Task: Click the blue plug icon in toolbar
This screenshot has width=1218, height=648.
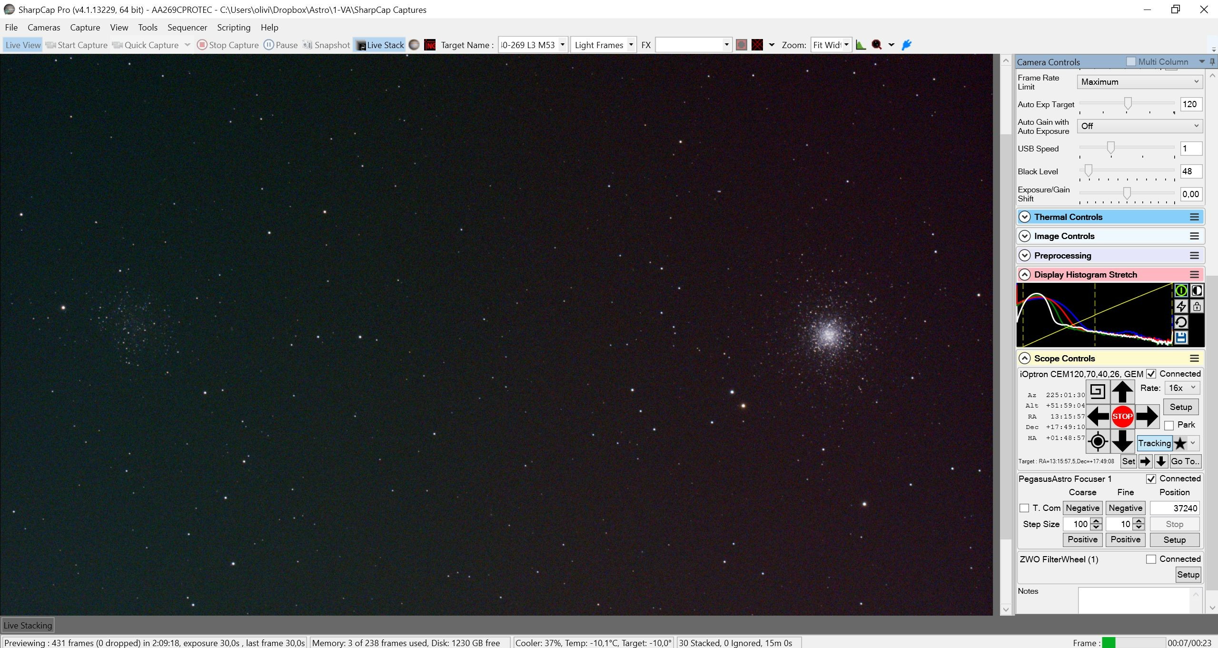Action: (906, 45)
